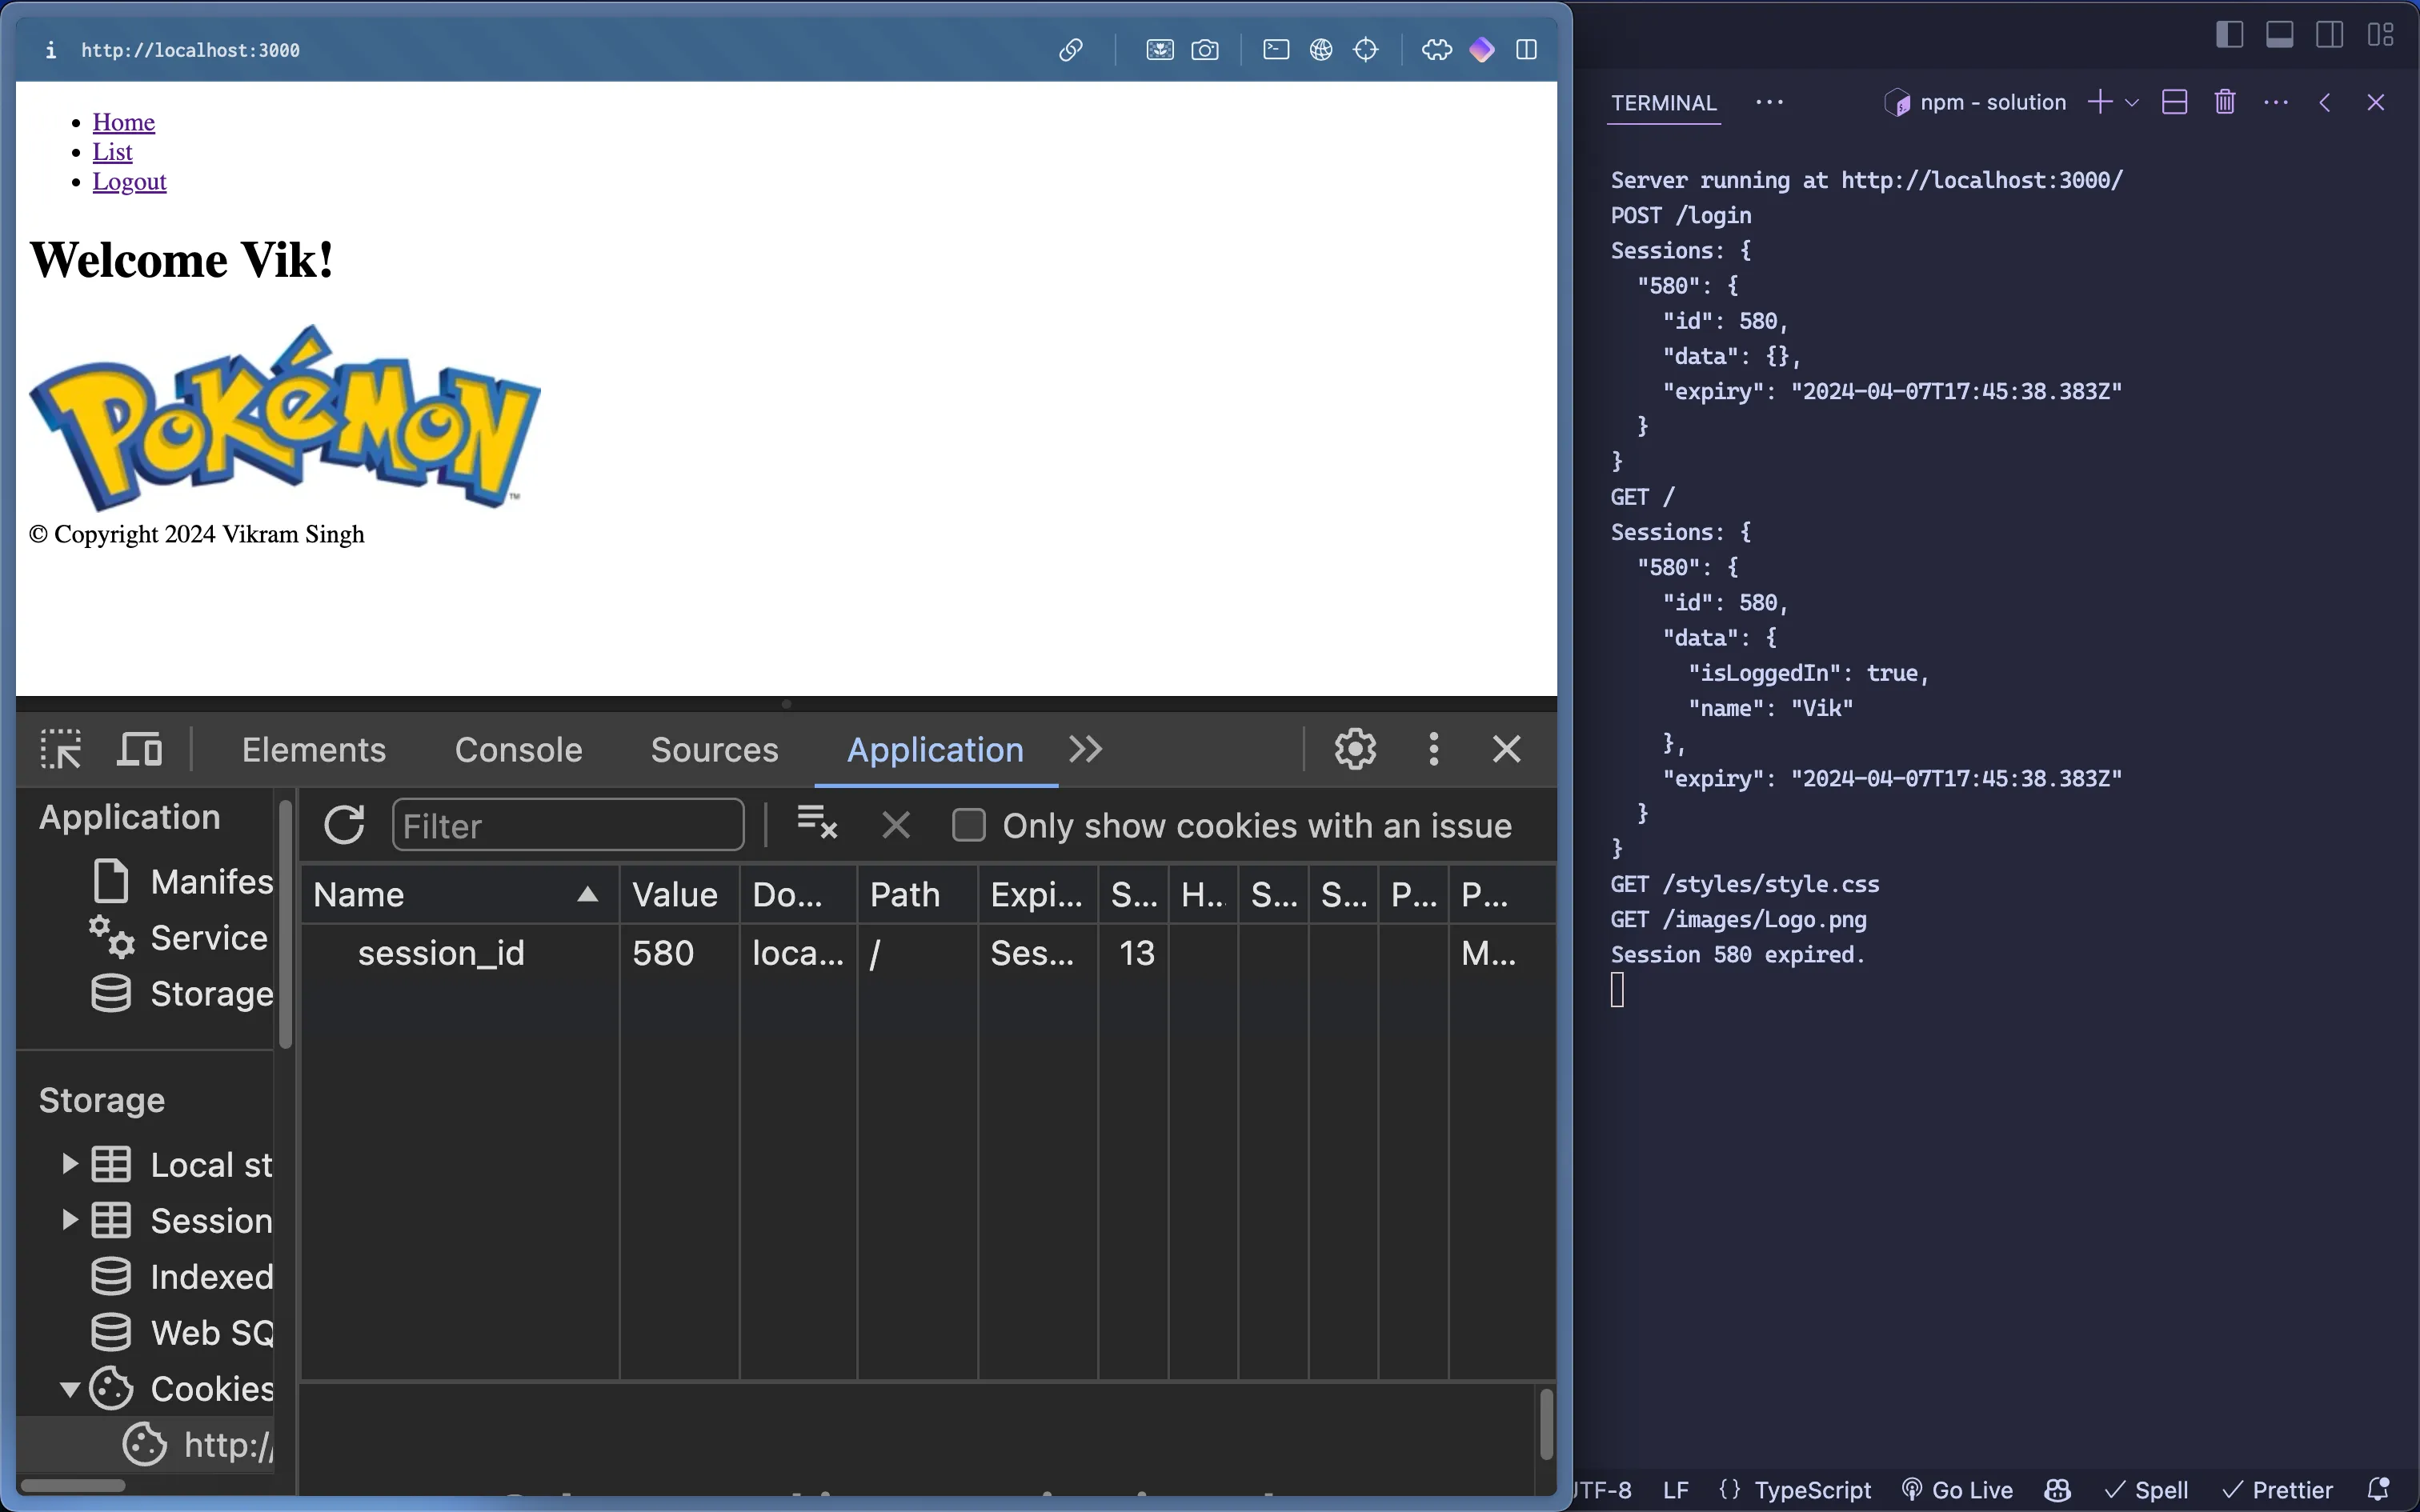
Task: Click the Logout link
Action: [129, 182]
